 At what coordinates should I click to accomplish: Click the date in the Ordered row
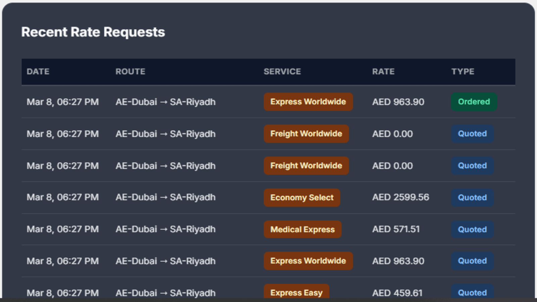pyautogui.click(x=63, y=102)
